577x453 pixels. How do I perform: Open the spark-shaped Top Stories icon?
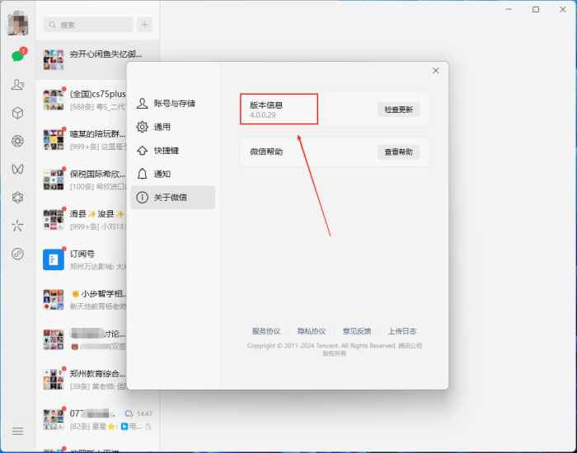pyautogui.click(x=17, y=226)
